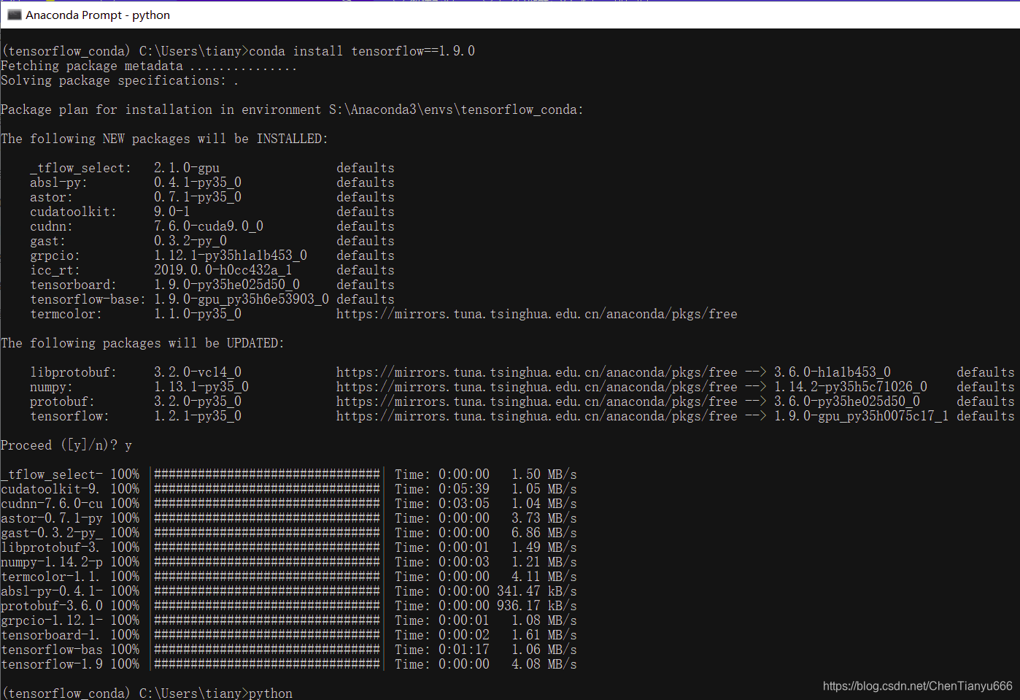Click the Anaconda Prompt window icon

coord(14,15)
